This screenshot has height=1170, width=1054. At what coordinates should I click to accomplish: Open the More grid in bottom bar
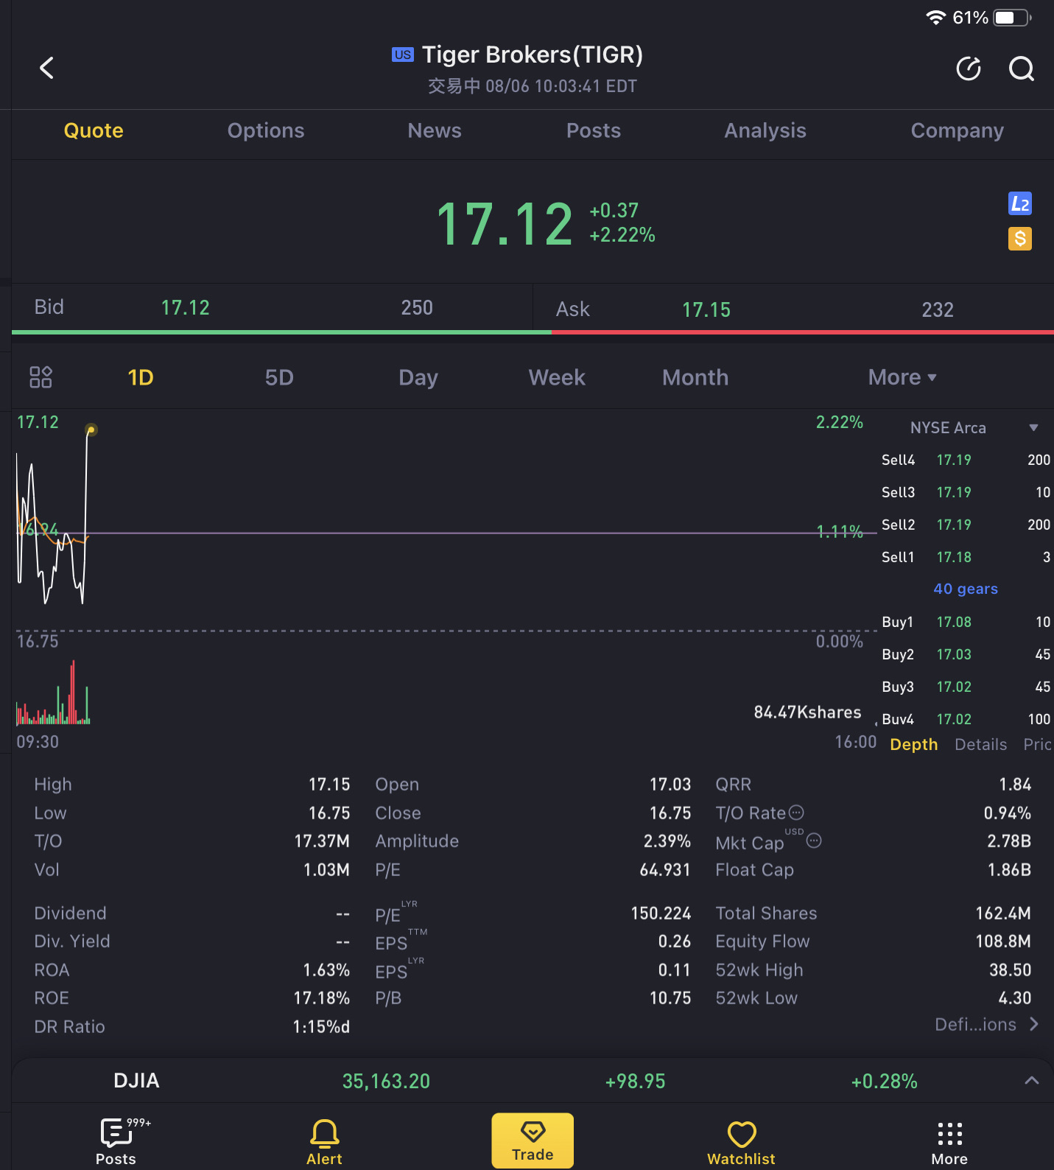[949, 1143]
